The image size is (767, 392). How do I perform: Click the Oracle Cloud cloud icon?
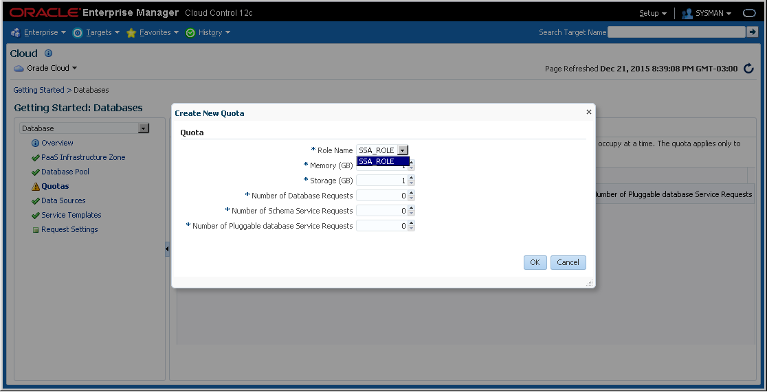(x=19, y=69)
